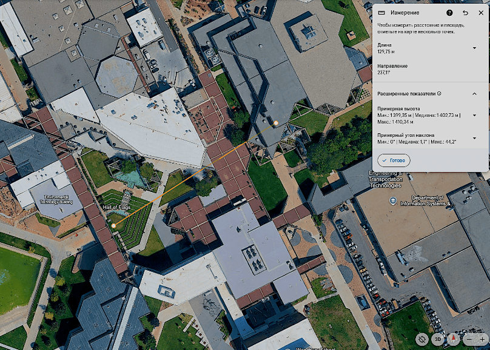Close the Измерение panel
Image resolution: width=490 pixels, height=350 pixels.
(480, 12)
